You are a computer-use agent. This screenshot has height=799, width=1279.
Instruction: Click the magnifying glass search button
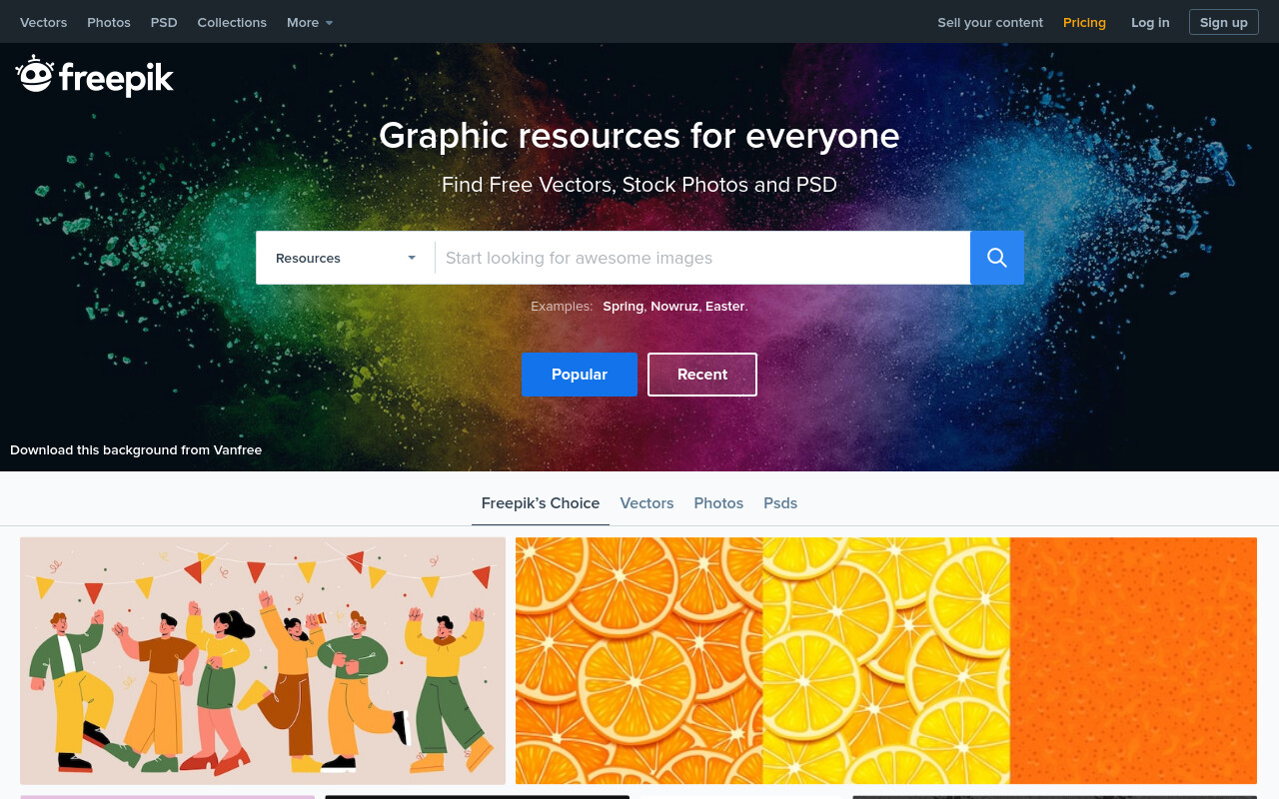[x=997, y=258]
